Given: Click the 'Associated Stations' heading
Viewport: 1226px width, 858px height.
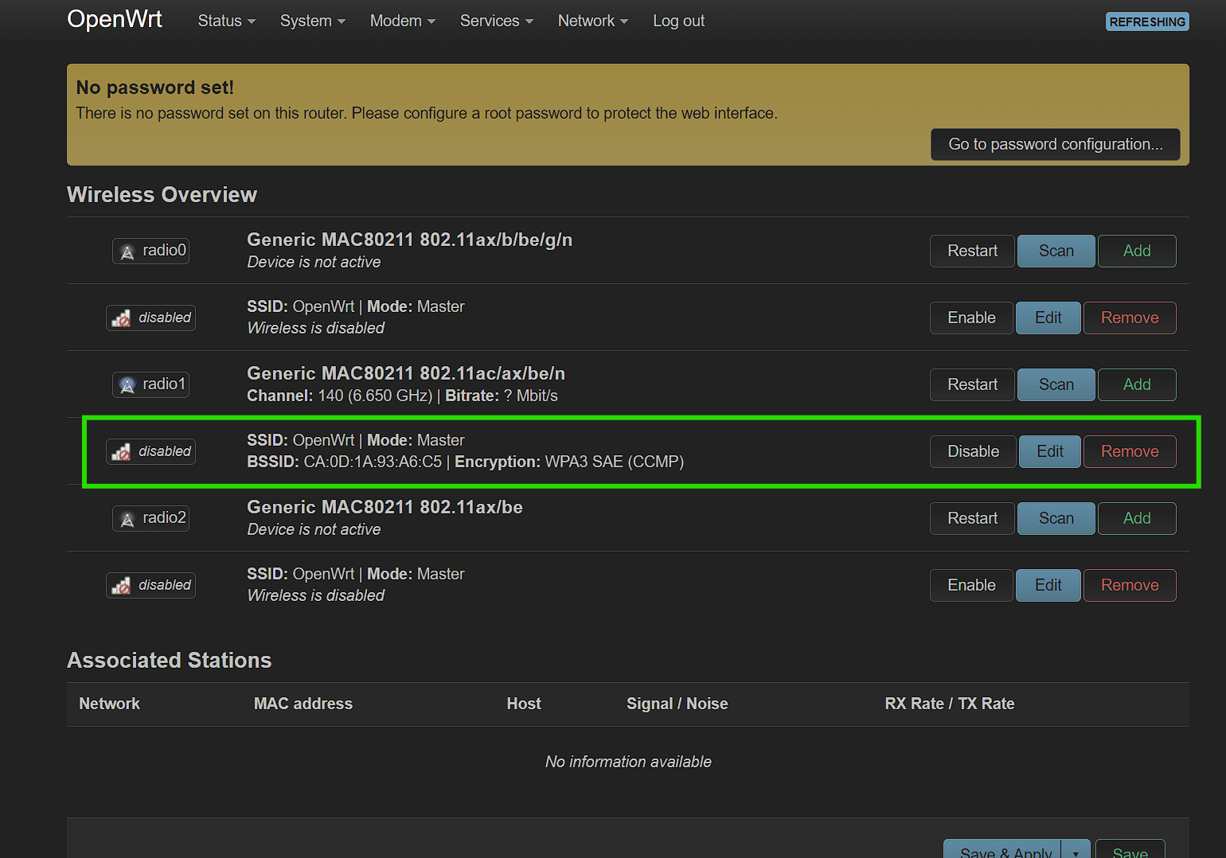Looking at the screenshot, I should [x=169, y=661].
